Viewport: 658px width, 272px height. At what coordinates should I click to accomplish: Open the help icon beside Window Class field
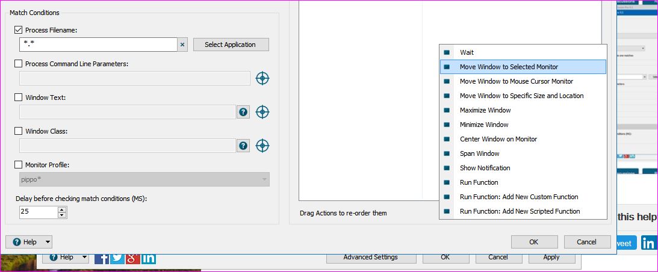(243, 146)
